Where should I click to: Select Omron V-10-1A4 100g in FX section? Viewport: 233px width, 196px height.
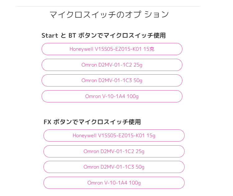114,183
